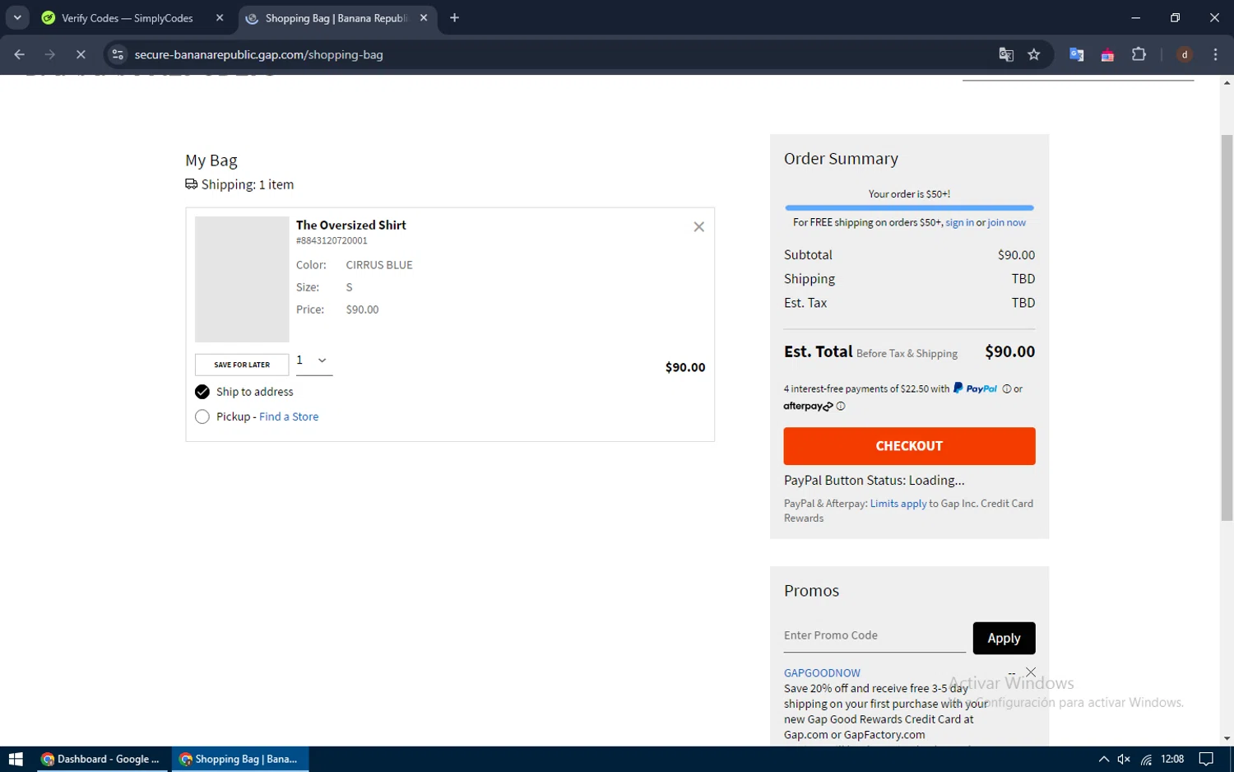Bookmark this page with the star
1234x772 pixels.
coord(1034,54)
